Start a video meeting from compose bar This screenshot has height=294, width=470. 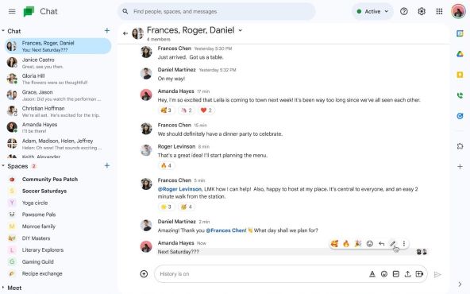419,274
